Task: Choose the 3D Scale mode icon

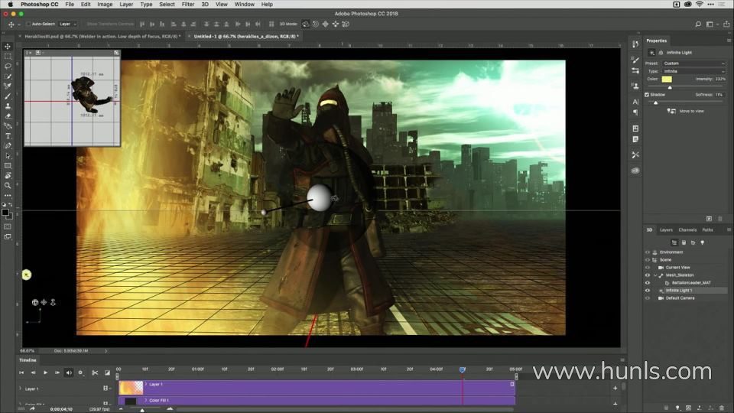Action: point(346,24)
